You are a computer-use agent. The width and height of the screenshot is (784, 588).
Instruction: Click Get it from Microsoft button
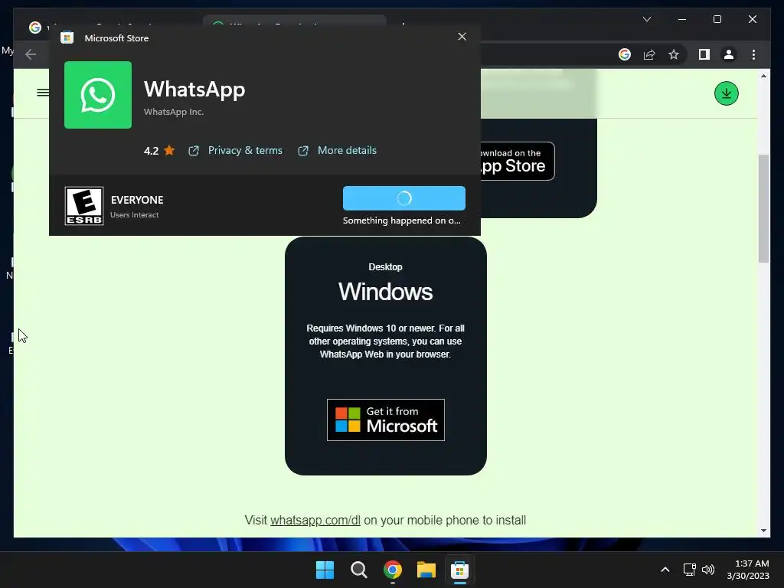point(386,420)
